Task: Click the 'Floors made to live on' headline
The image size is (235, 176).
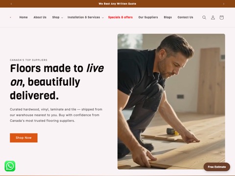Action: tap(57, 82)
